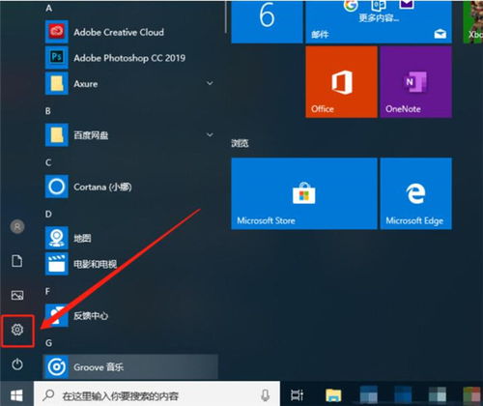Open Pictures from the start sidebar

click(17, 295)
